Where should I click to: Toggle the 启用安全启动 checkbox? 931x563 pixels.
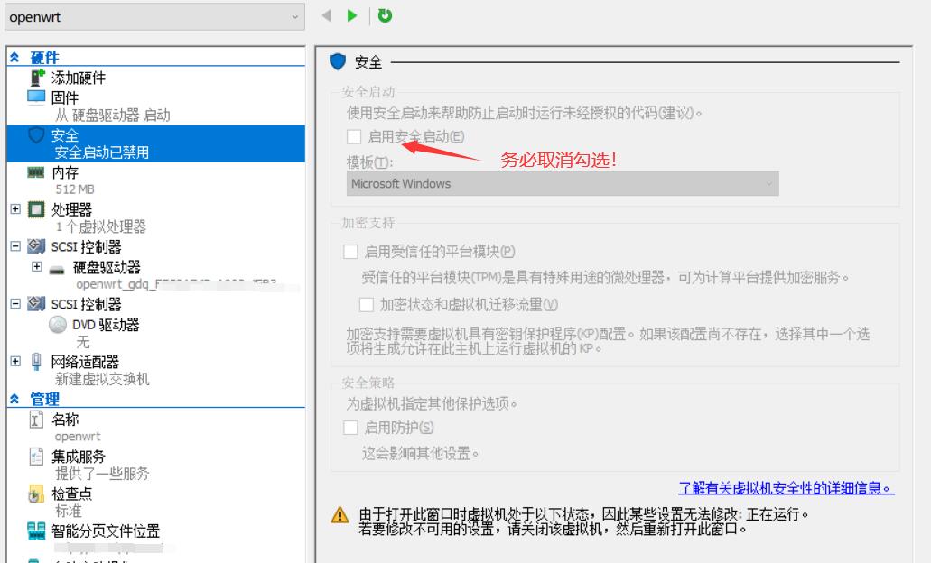354,137
